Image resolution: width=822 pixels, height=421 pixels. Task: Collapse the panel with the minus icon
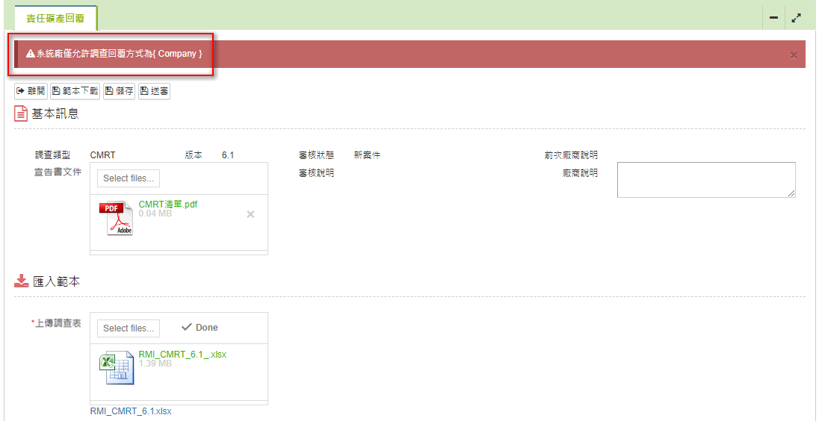click(773, 18)
